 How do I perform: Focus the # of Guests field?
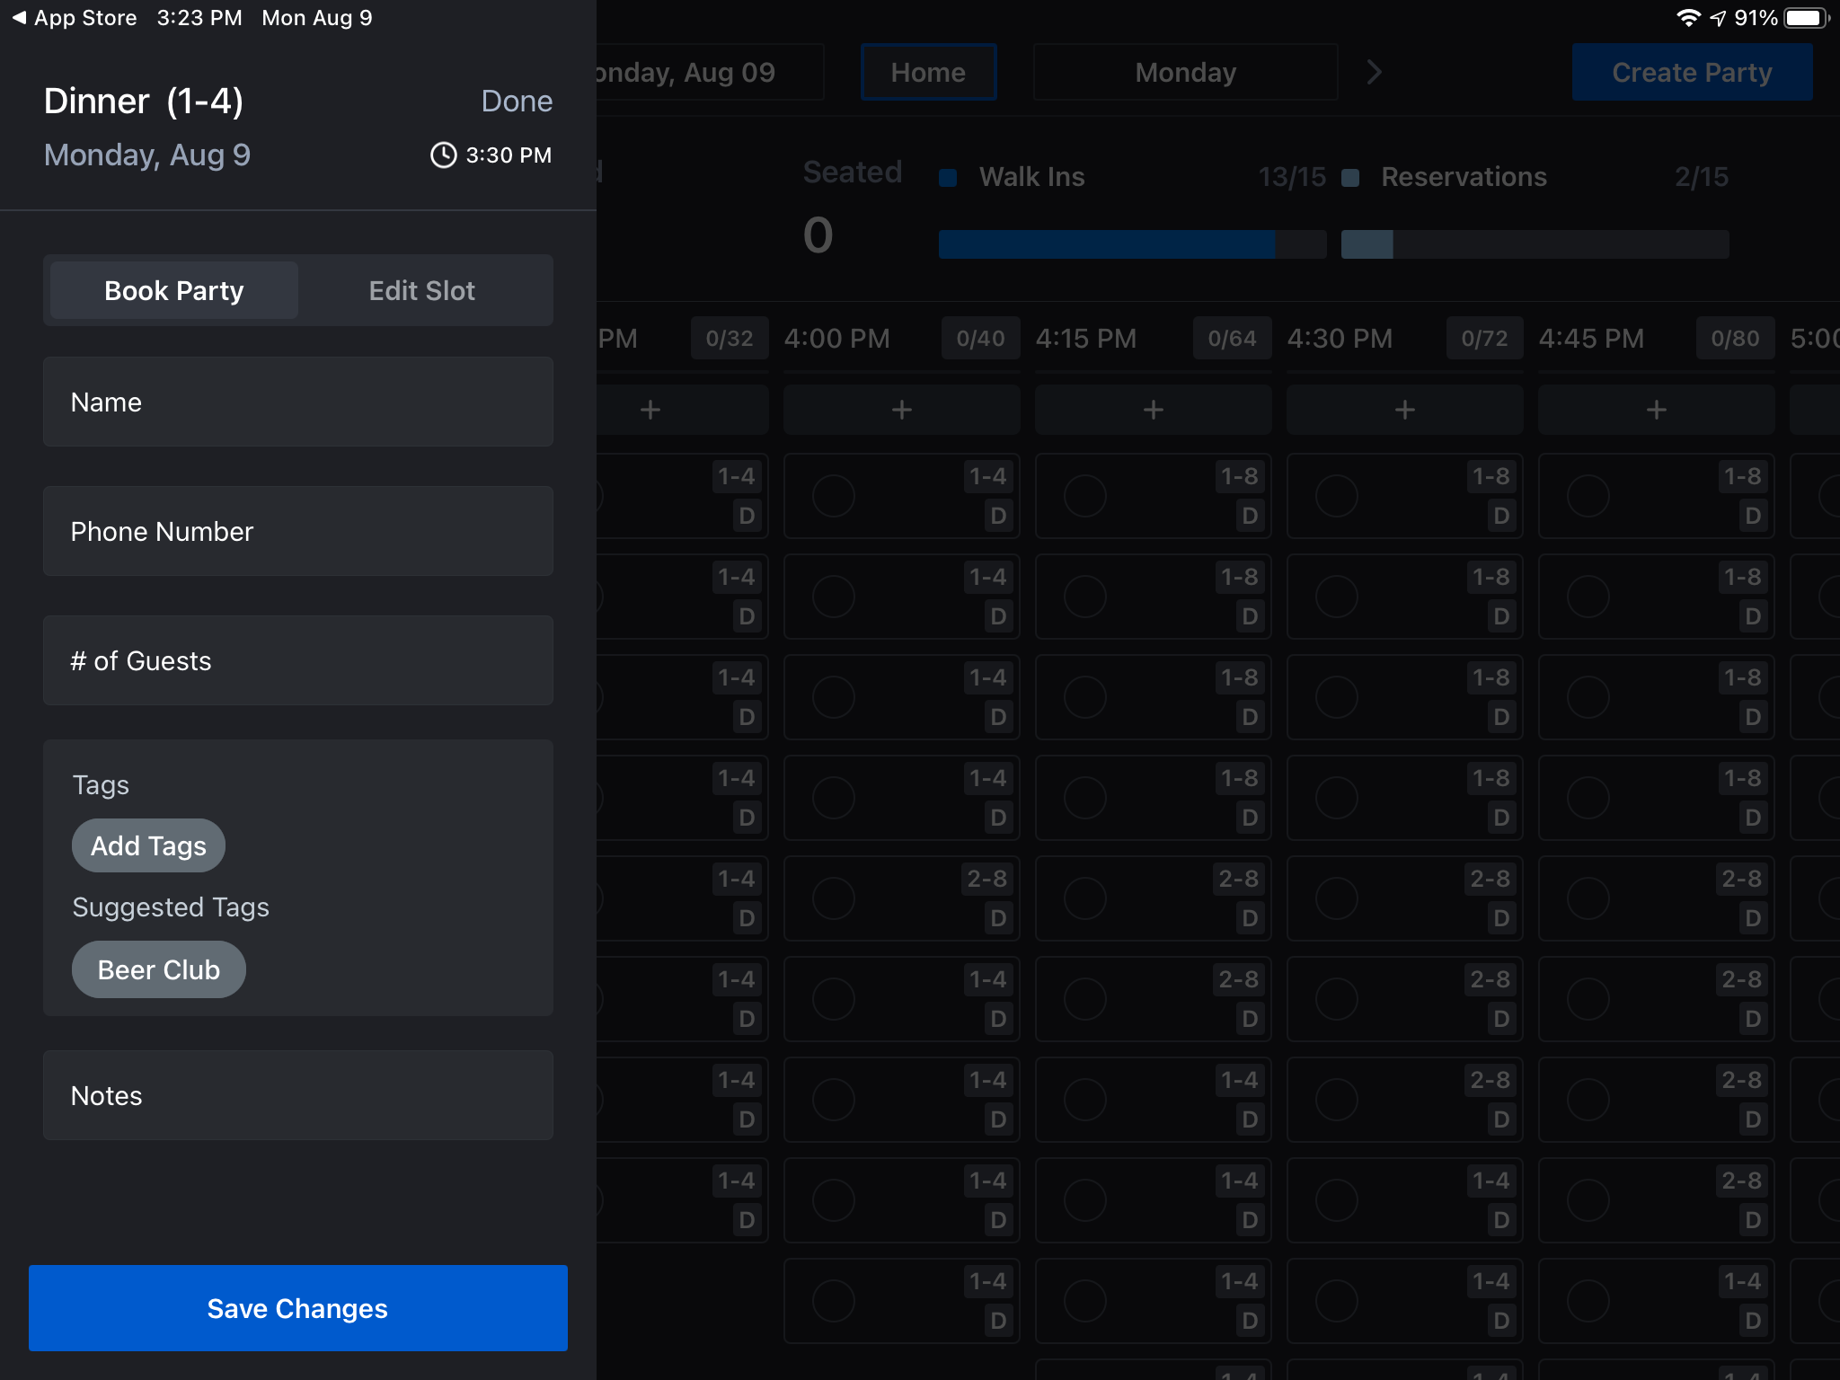pos(298,660)
